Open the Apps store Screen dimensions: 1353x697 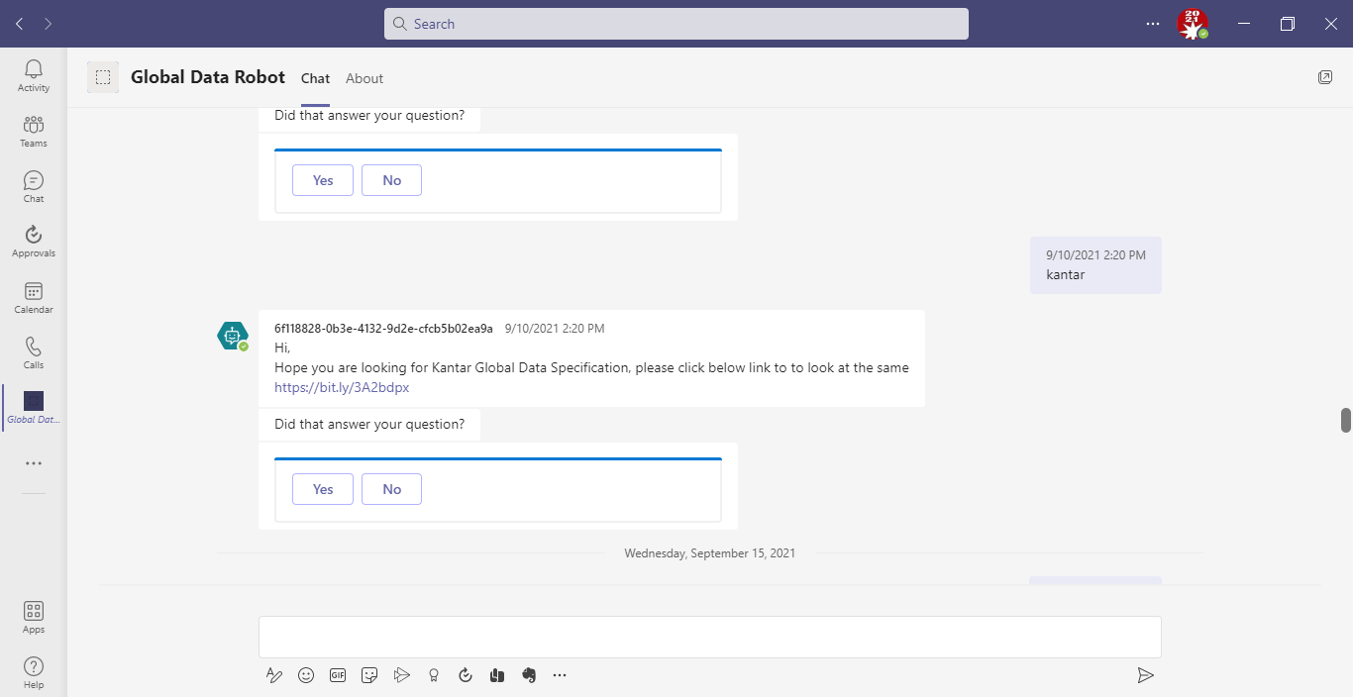(x=34, y=617)
